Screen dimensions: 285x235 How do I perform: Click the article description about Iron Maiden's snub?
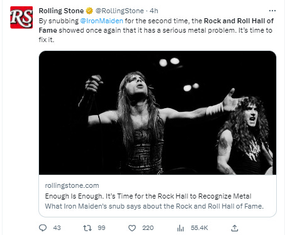pos(154,206)
